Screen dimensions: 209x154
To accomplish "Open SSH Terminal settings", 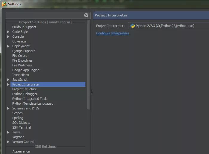I will click(x=21, y=127).
